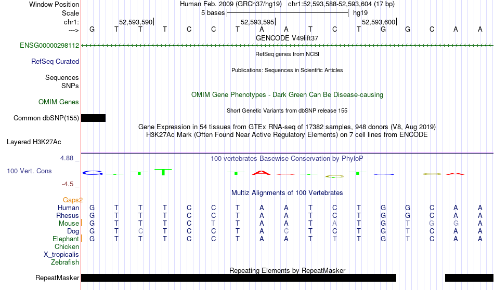Click the Sequences label at left

(62, 78)
